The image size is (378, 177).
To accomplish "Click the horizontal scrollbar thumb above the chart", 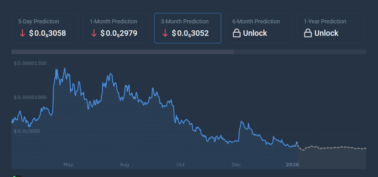I will tap(122, 52).
